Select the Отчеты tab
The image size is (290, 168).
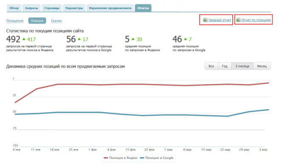(143, 8)
